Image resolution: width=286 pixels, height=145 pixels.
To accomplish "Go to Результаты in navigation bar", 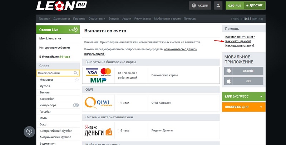I will [x=142, y=18].
